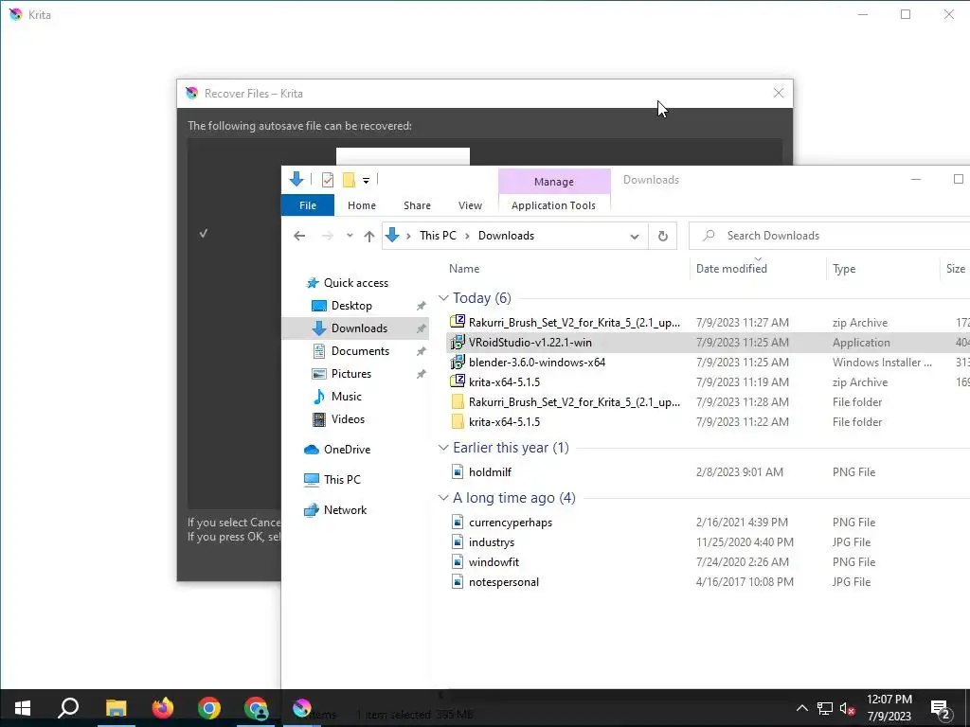Show hidden system tray icons
The image size is (970, 727).
click(801, 708)
